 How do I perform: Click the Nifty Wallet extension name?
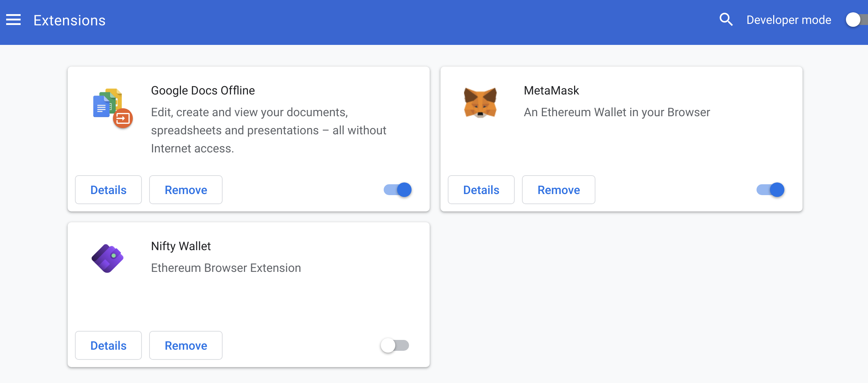(x=181, y=246)
